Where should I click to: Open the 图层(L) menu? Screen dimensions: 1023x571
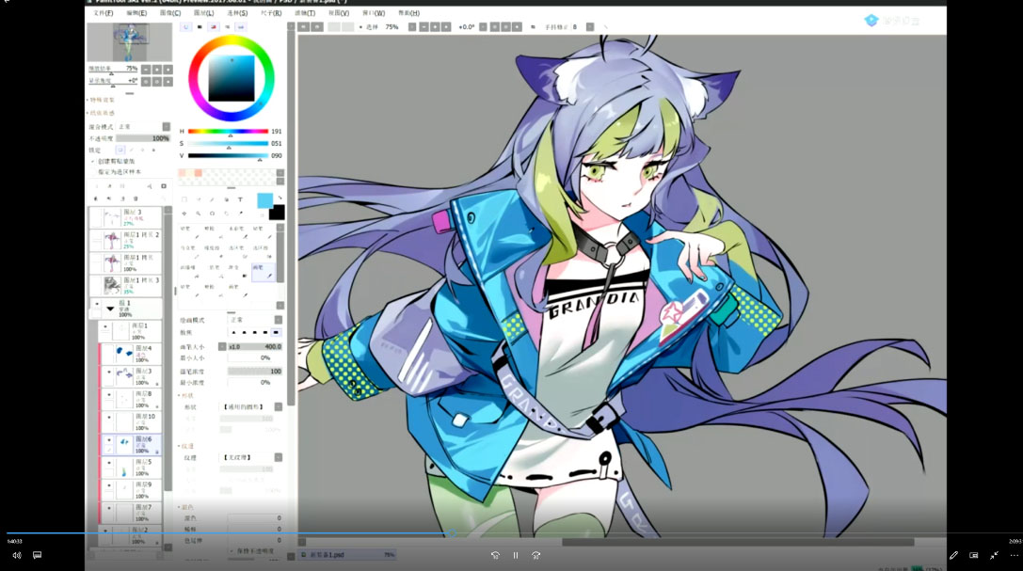click(x=203, y=13)
